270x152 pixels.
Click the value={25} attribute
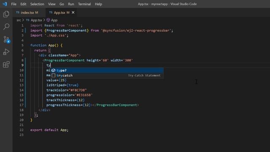[x=56, y=80]
